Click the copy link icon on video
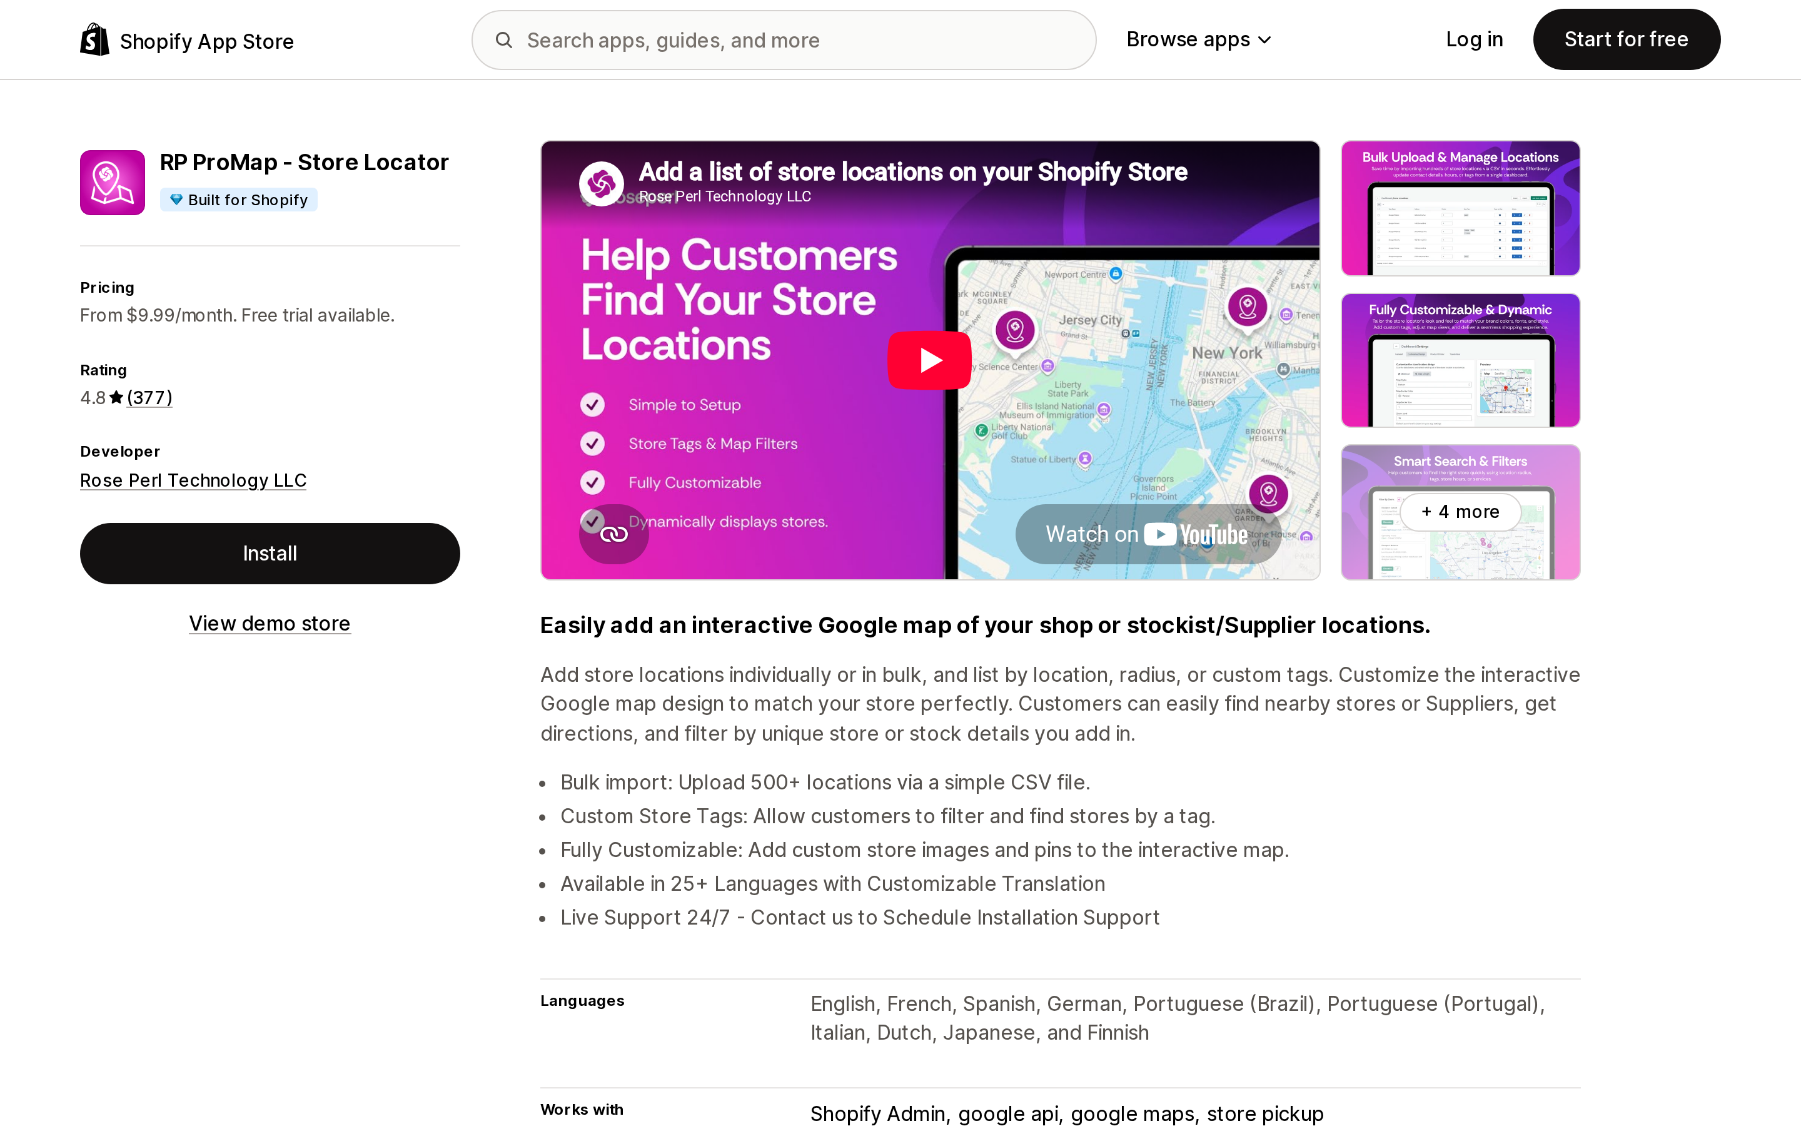1801x1126 pixels. (x=614, y=534)
